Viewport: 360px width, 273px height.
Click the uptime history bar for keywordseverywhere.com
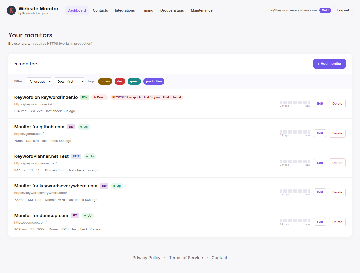click(295, 191)
